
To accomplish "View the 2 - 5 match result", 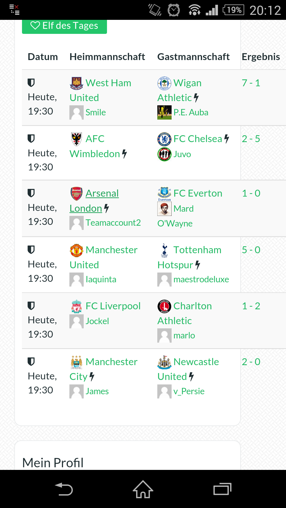I will 251,139.
